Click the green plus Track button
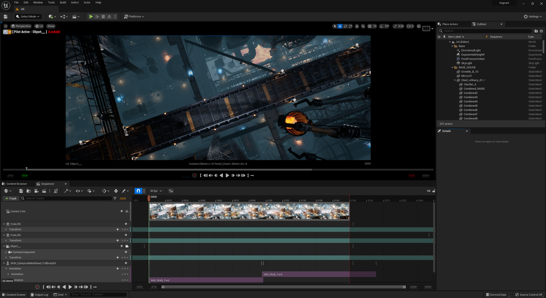546x298 pixels. click(x=10, y=198)
